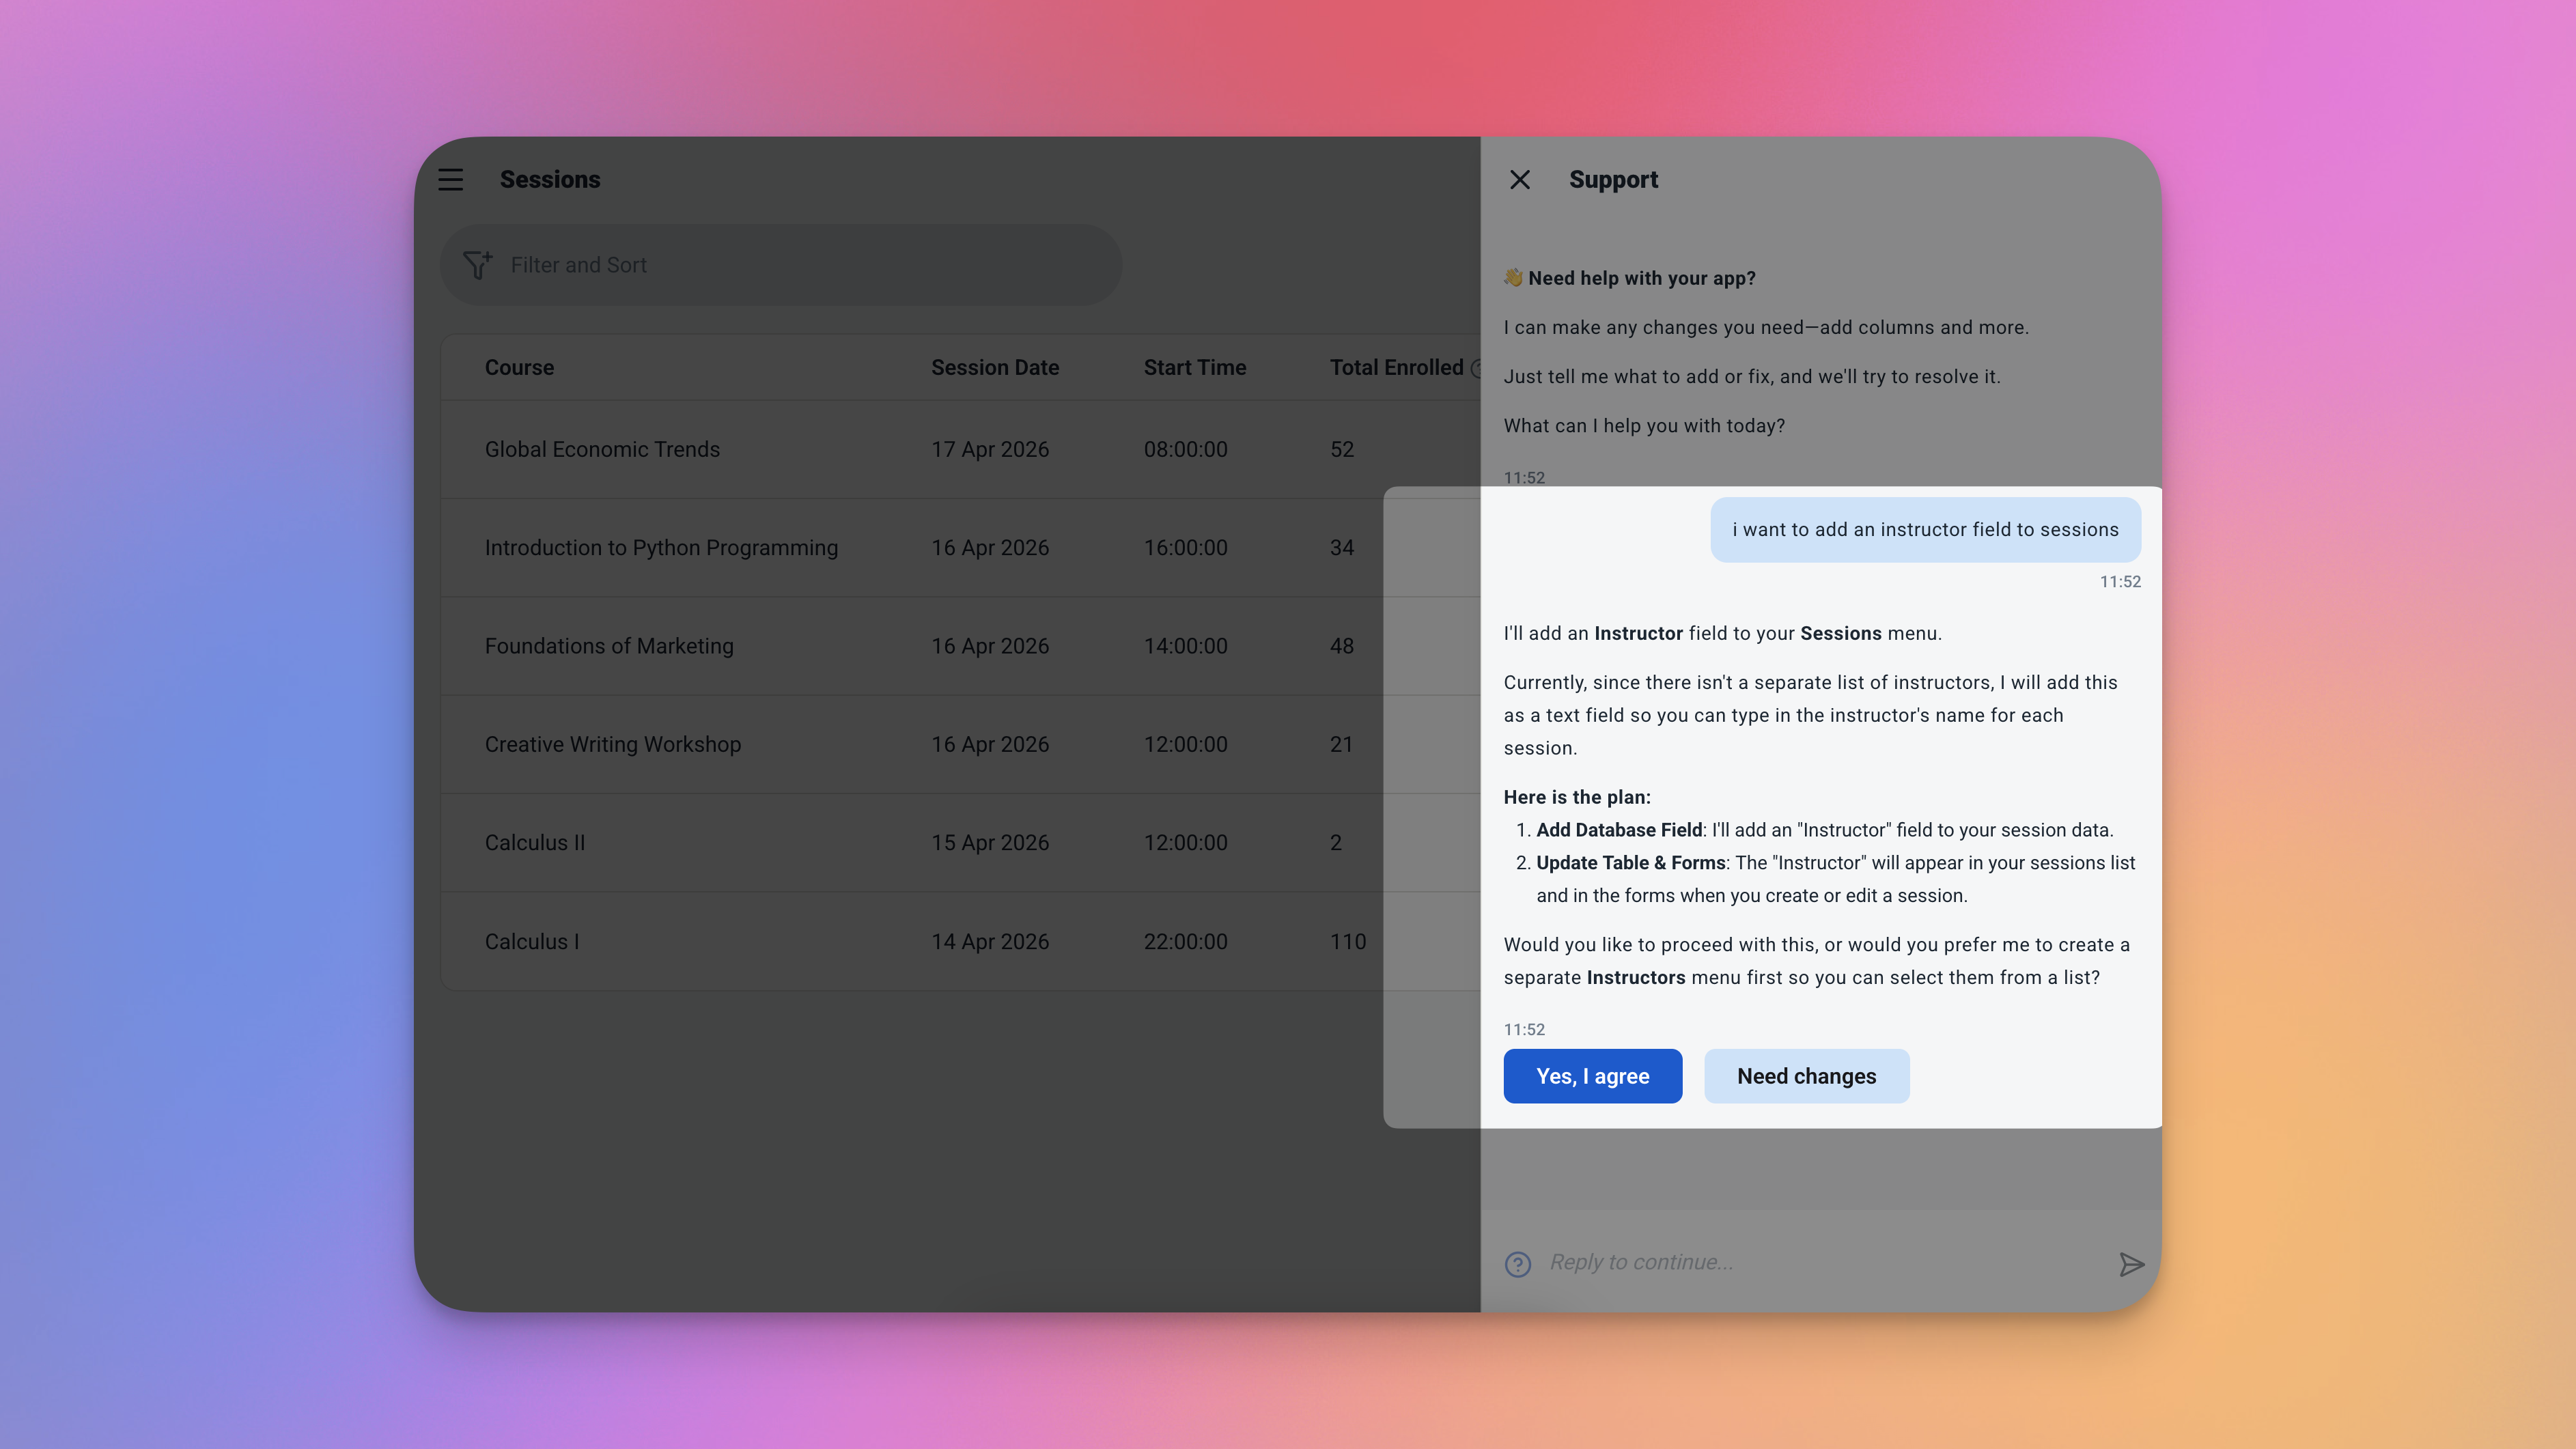Click the Total Enrolled column header
2576x1449 pixels.
1396,367
